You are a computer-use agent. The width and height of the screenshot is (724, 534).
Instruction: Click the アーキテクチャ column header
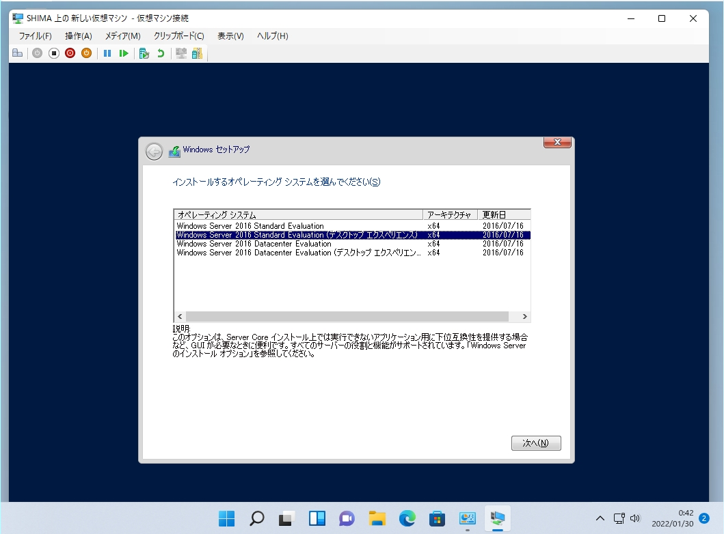coord(450,215)
